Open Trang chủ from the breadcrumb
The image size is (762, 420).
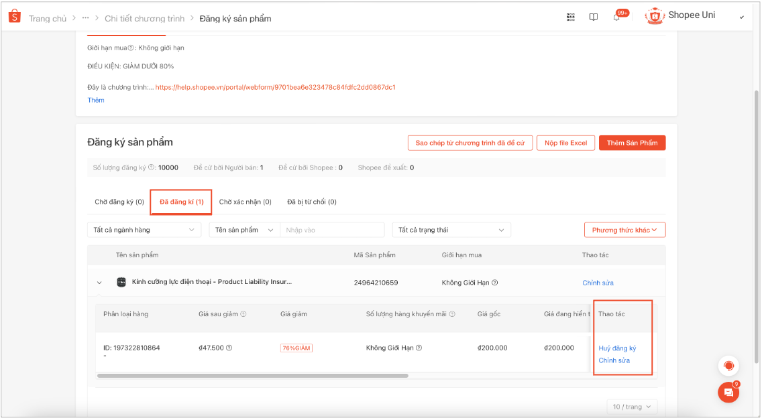[x=47, y=18]
